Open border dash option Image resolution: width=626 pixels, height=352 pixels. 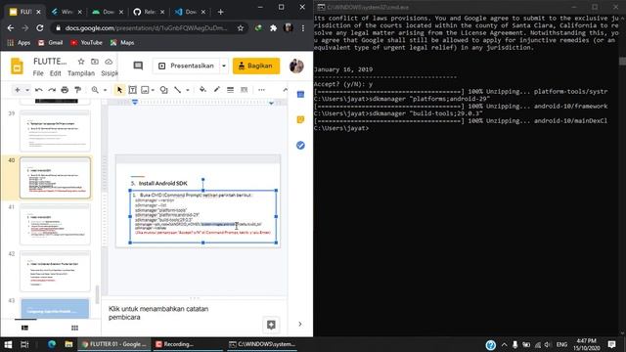click(244, 90)
